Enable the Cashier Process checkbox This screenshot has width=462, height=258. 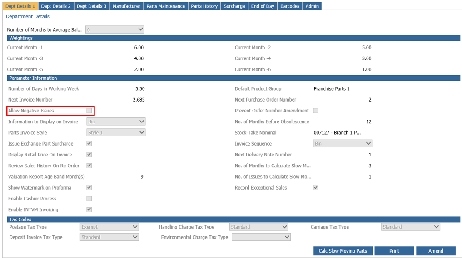pos(89,199)
